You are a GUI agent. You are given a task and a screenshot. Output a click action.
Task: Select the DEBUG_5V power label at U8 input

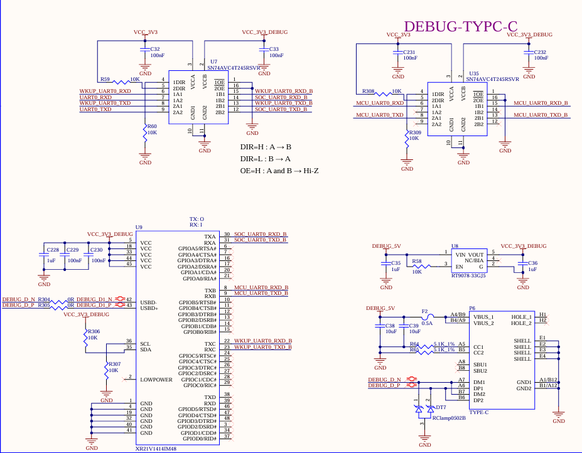[x=386, y=247]
